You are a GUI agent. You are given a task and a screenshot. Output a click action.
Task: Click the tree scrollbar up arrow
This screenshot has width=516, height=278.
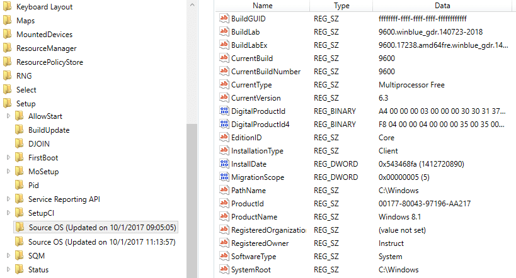tap(192, 5)
